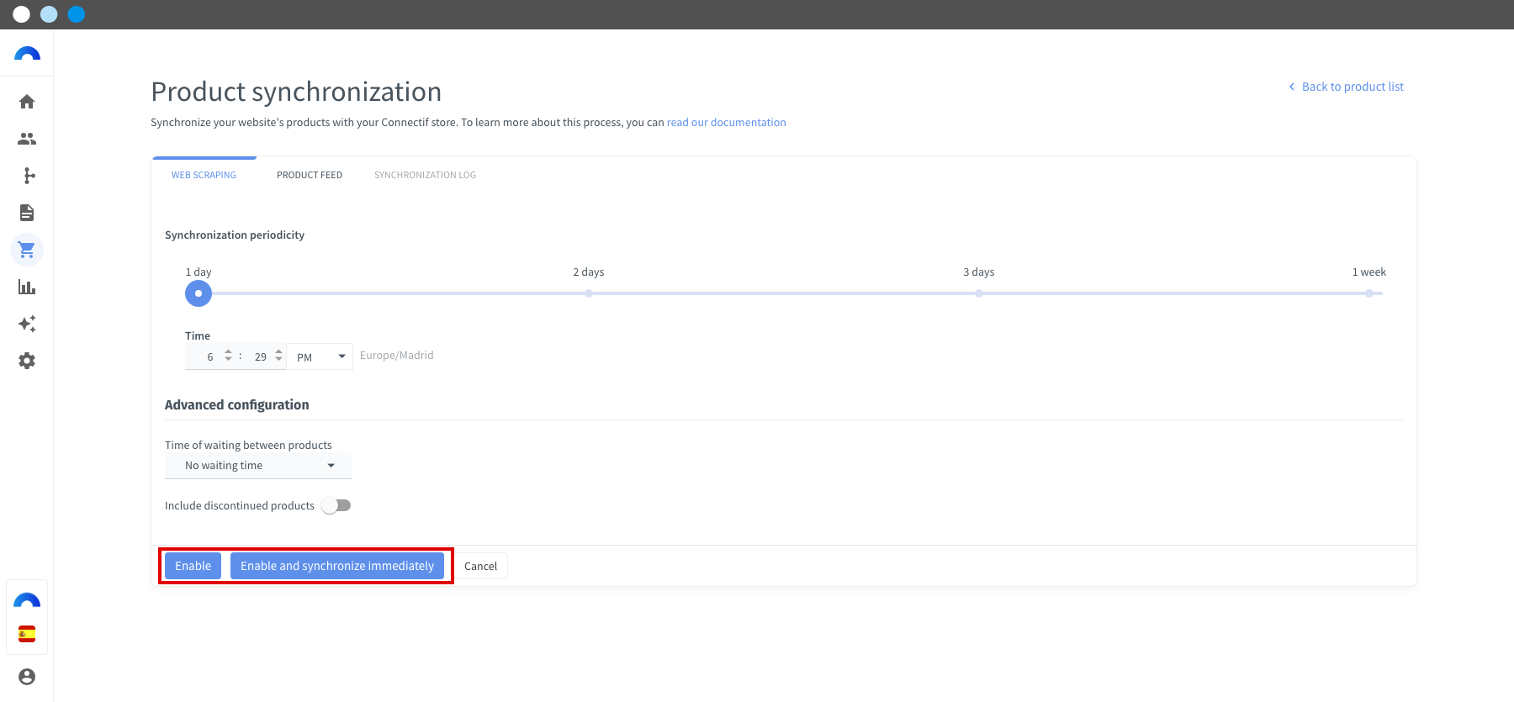This screenshot has width=1514, height=702.
Task: Open the Analytics bar chart icon
Action: [27, 287]
